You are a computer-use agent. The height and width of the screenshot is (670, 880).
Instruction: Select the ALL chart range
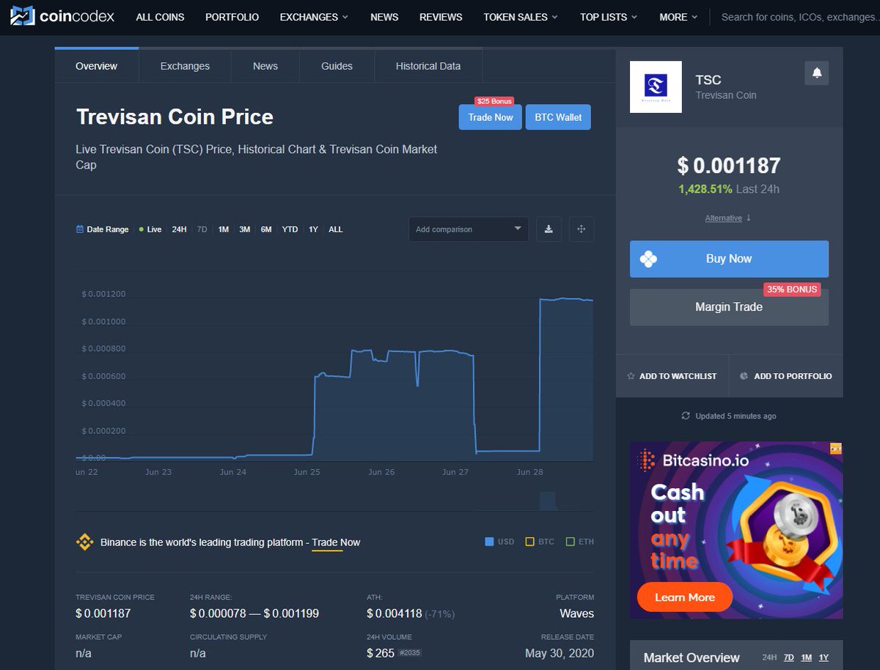point(336,229)
